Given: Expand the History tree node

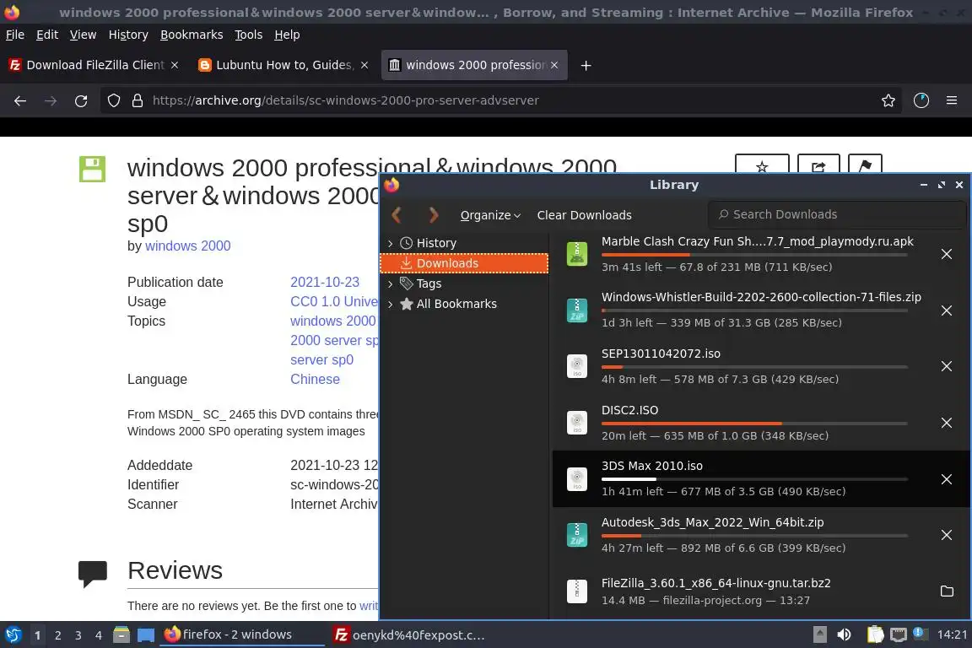Looking at the screenshot, I should (x=390, y=244).
